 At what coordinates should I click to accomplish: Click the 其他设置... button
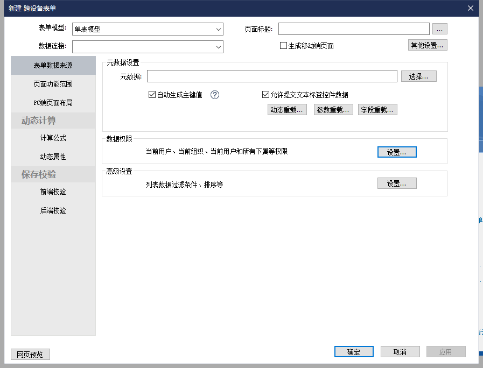click(x=427, y=45)
